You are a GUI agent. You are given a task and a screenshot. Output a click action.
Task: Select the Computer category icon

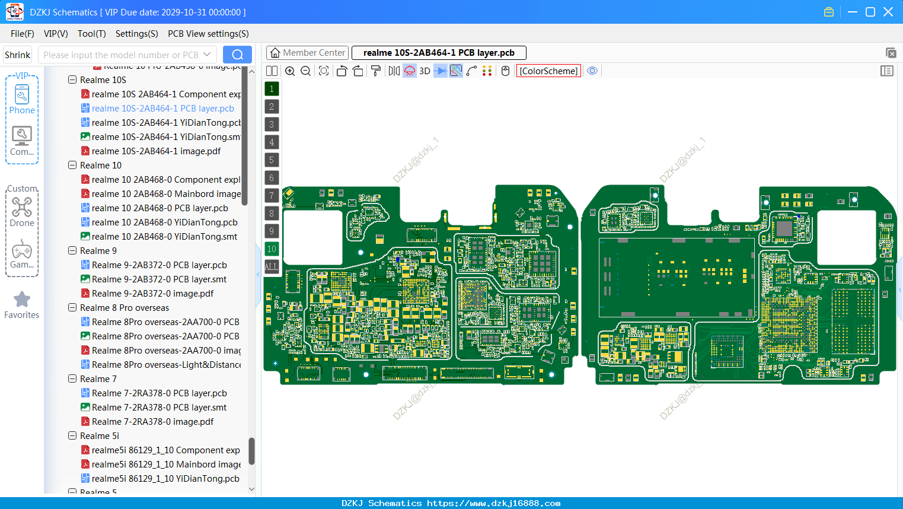tap(22, 141)
